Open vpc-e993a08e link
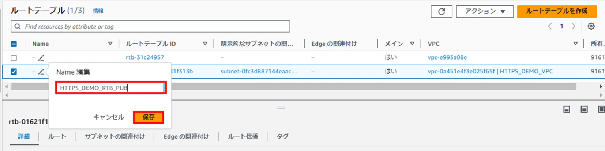This screenshot has height=151, width=605. 447,57
